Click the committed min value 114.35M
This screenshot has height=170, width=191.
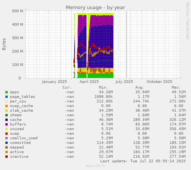click(x=105, y=143)
